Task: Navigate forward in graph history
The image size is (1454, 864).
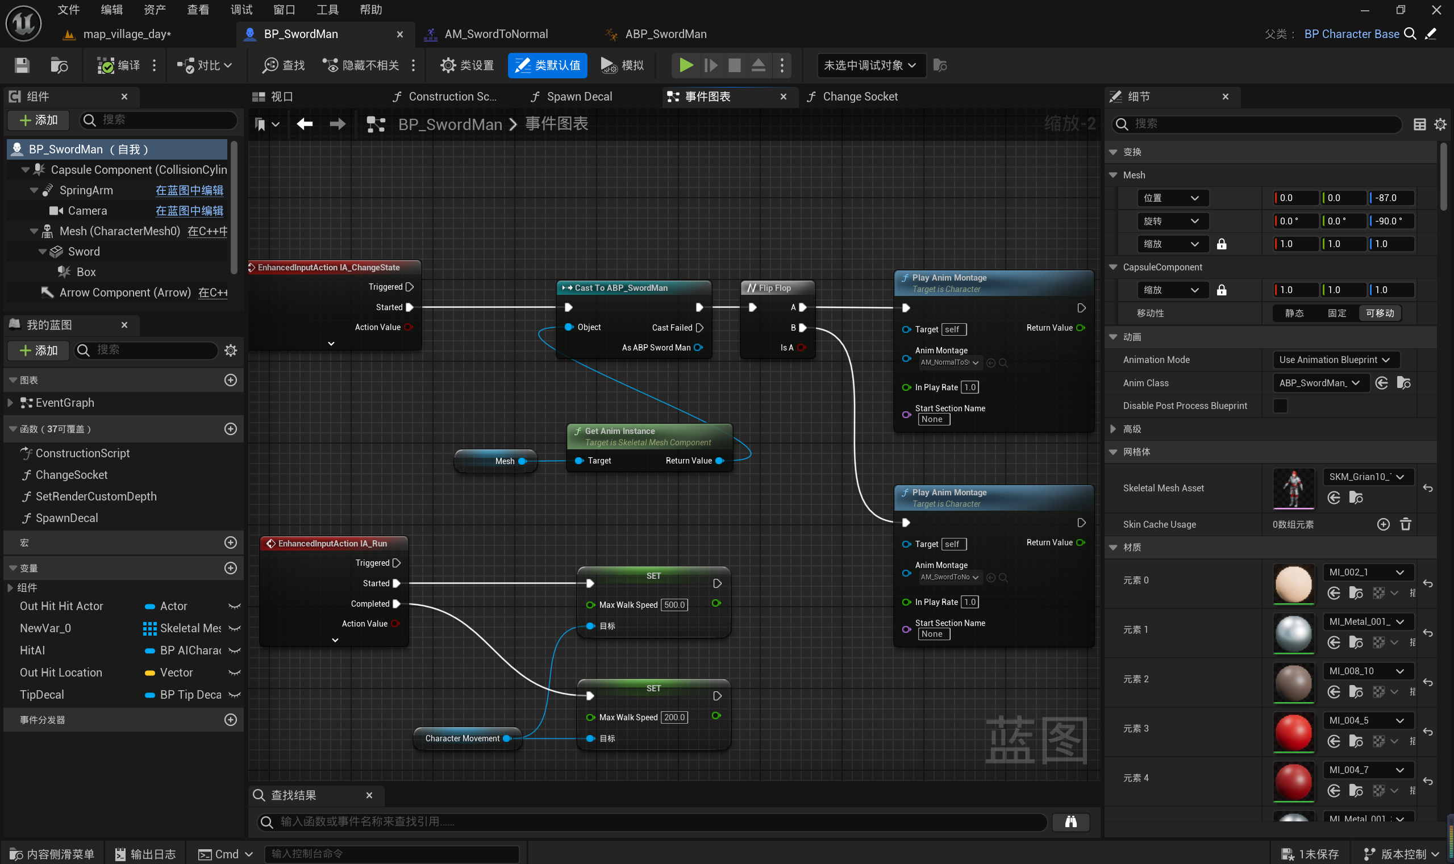Action: point(337,124)
